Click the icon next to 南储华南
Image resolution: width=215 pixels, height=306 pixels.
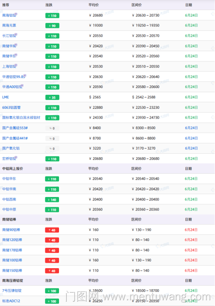pos(16,45)
